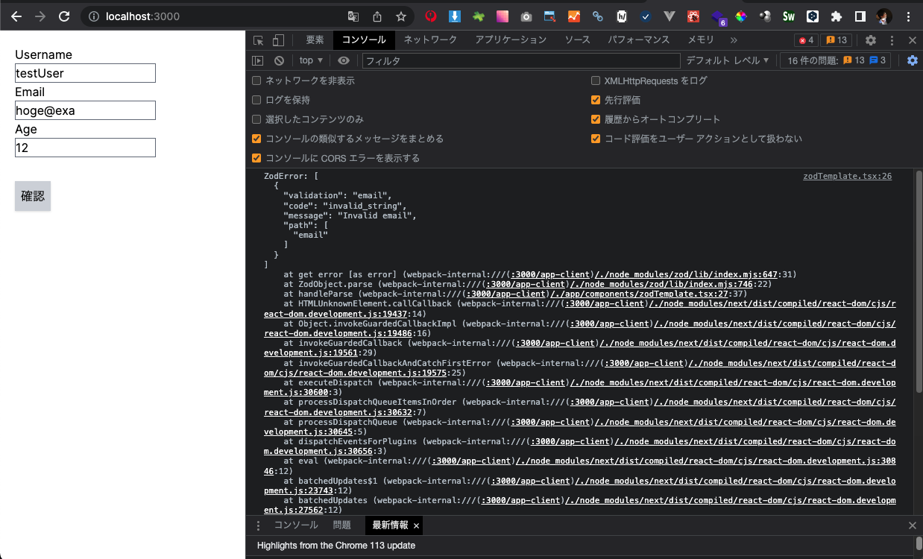Enable ネットワークを非表示 checkbox
This screenshot has height=559, width=923.
(x=256, y=80)
